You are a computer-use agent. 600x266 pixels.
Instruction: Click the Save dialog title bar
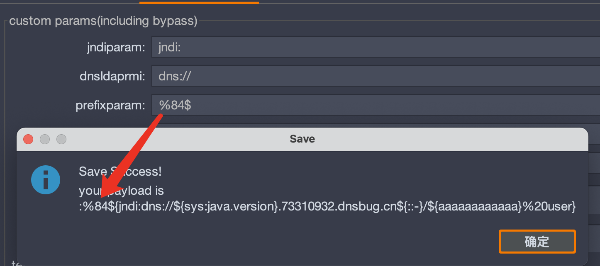click(x=302, y=139)
